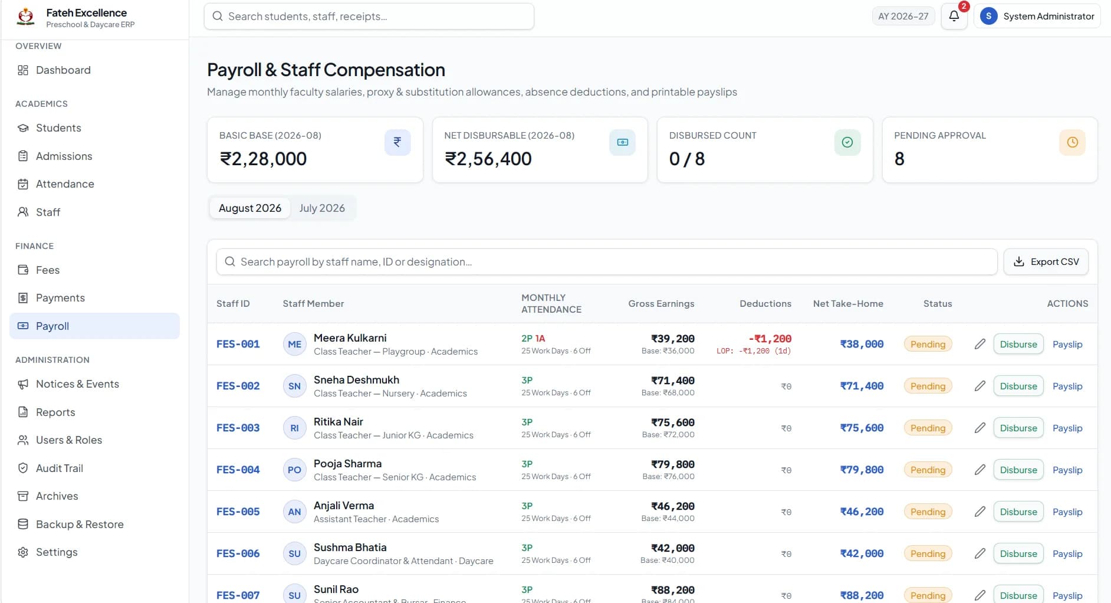Go to Students in sidebar
1111x603 pixels.
coord(94,128)
